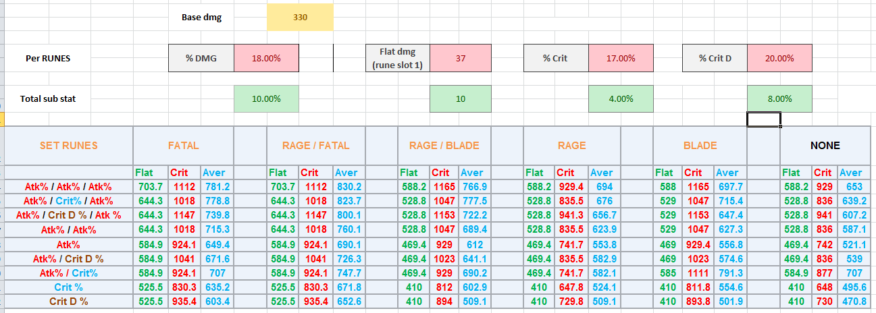Click the % Crit D label cell
Image resolution: width=876 pixels, height=313 pixels.
715,58
